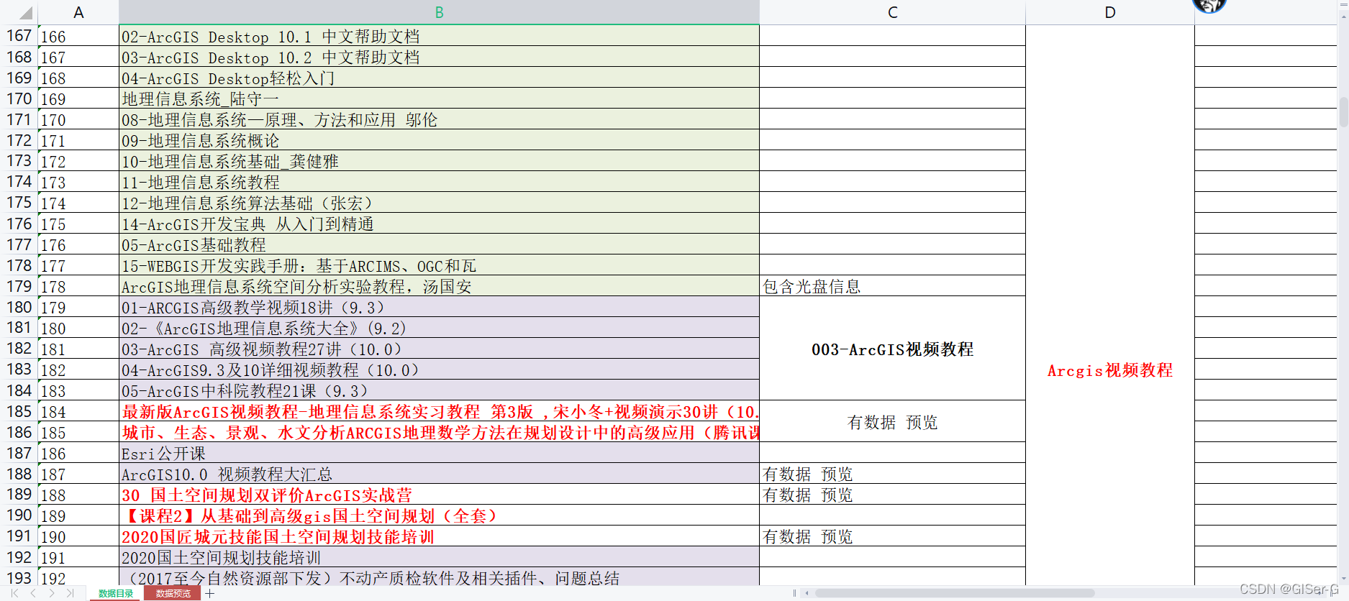Select cell 04-ArcGIS9.3及10详细视频教程（10.0）

tap(439, 370)
